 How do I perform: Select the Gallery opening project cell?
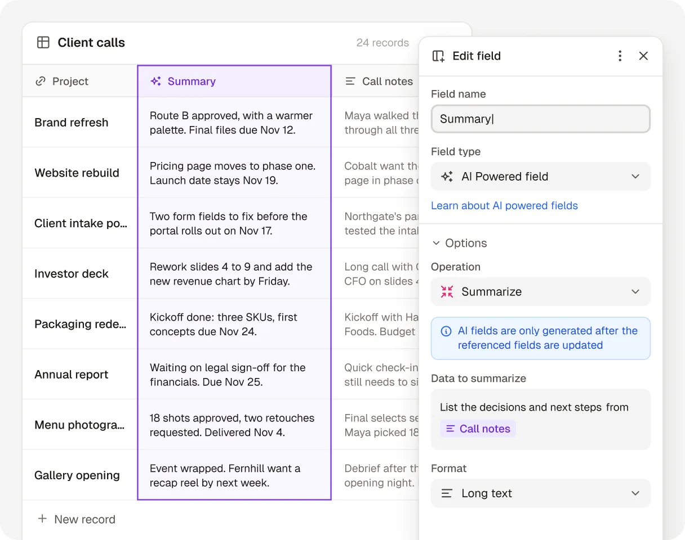pos(80,475)
